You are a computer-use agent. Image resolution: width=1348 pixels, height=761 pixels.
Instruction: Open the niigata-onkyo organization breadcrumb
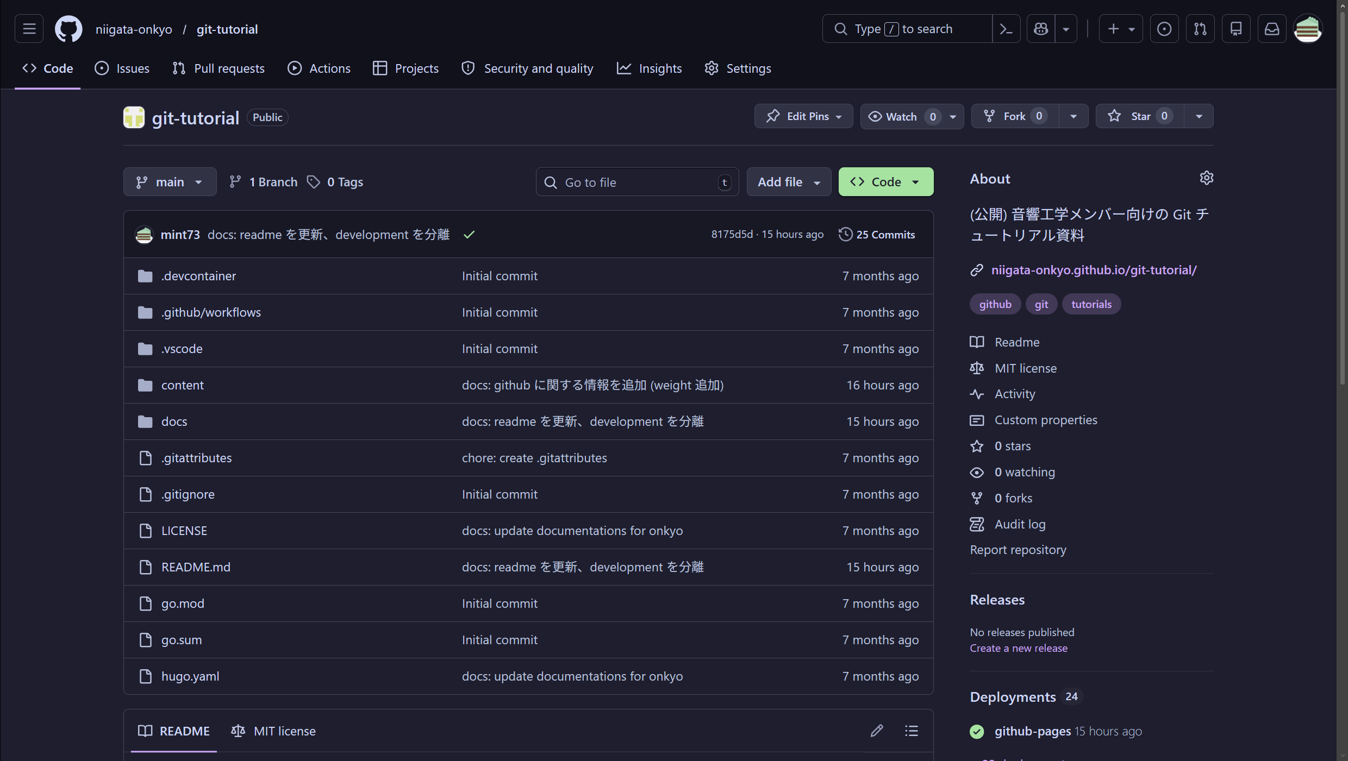[134, 29]
